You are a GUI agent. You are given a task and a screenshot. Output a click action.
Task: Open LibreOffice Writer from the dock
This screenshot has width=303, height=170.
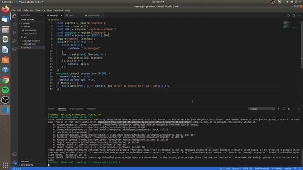point(5,50)
